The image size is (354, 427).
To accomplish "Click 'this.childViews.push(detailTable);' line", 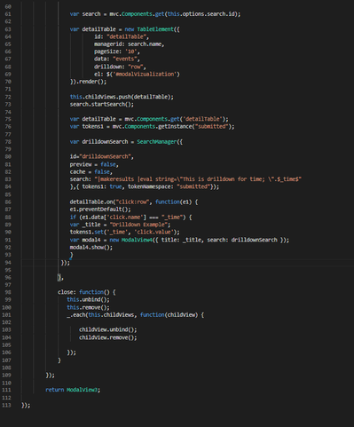I will click(122, 97).
